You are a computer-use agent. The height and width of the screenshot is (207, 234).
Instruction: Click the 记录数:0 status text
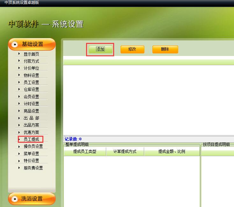[x=73, y=139]
